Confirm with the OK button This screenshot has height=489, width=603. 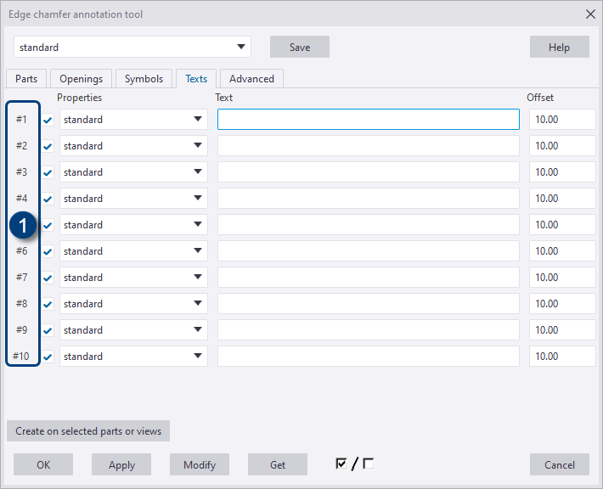[43, 464]
